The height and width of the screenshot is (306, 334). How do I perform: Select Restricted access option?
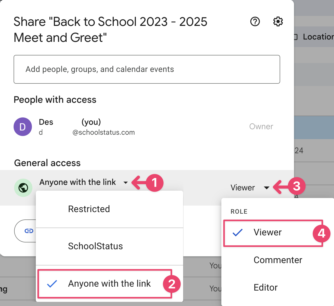click(x=89, y=209)
